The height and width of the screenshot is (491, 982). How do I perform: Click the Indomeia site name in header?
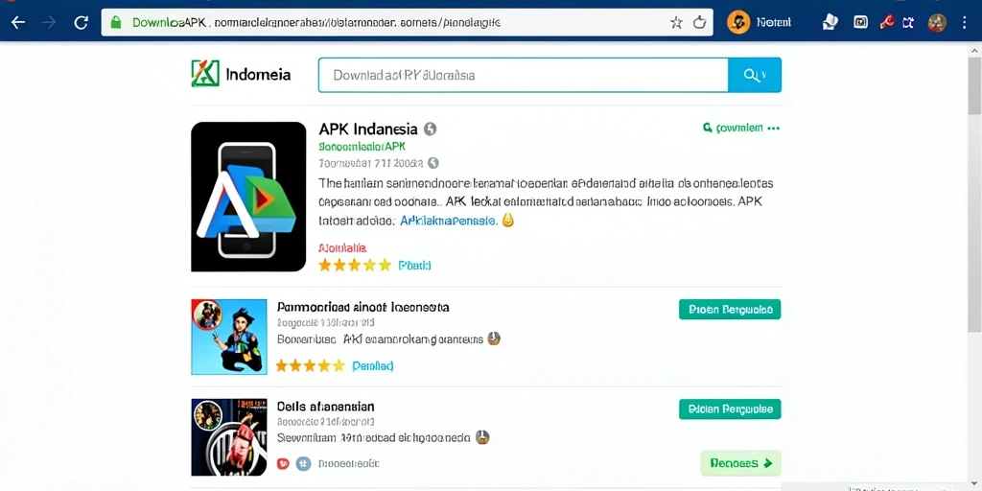click(x=257, y=75)
